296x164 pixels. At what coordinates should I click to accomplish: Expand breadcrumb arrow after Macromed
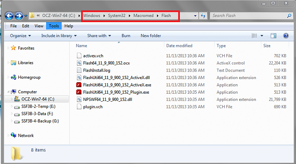[x=157, y=16]
